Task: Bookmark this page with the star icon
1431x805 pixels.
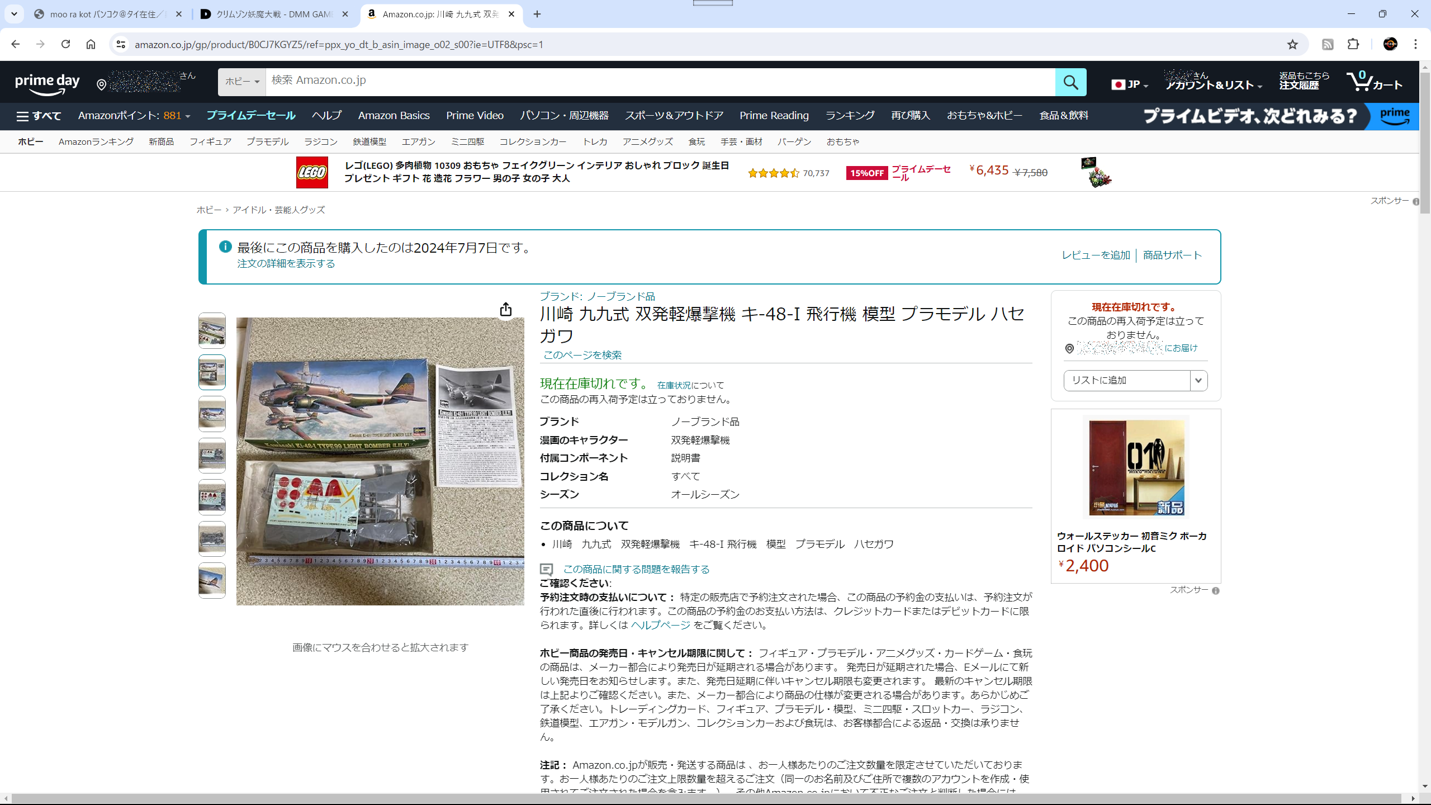Action: point(1292,44)
